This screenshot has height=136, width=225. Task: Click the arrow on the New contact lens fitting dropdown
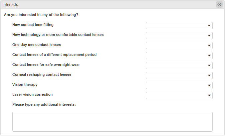pos(209,26)
